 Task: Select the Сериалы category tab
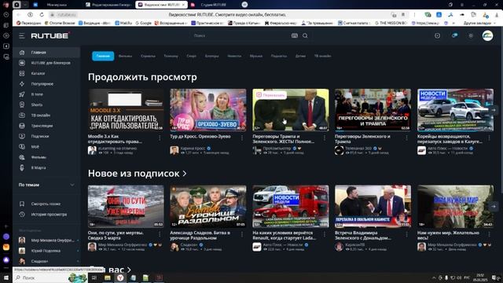tap(148, 56)
